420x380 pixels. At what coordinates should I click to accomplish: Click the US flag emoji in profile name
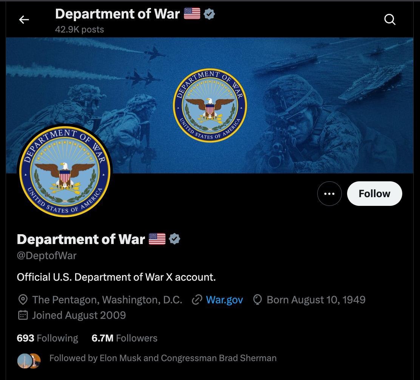(157, 239)
